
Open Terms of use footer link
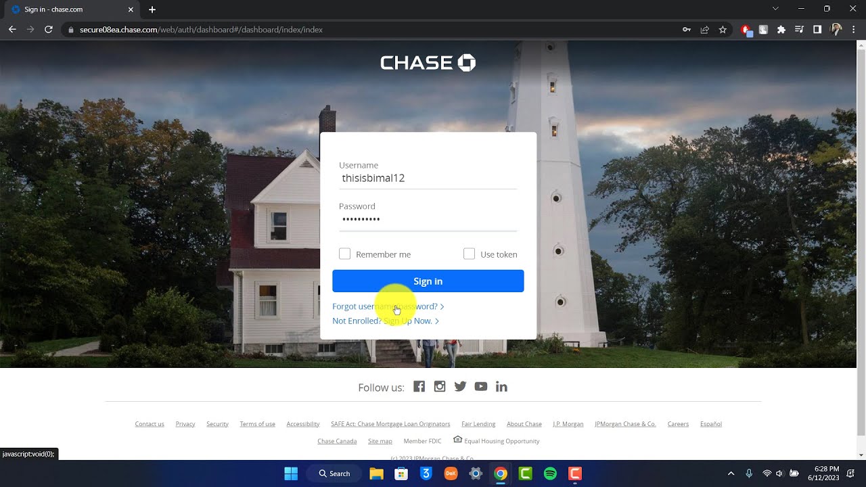click(257, 424)
